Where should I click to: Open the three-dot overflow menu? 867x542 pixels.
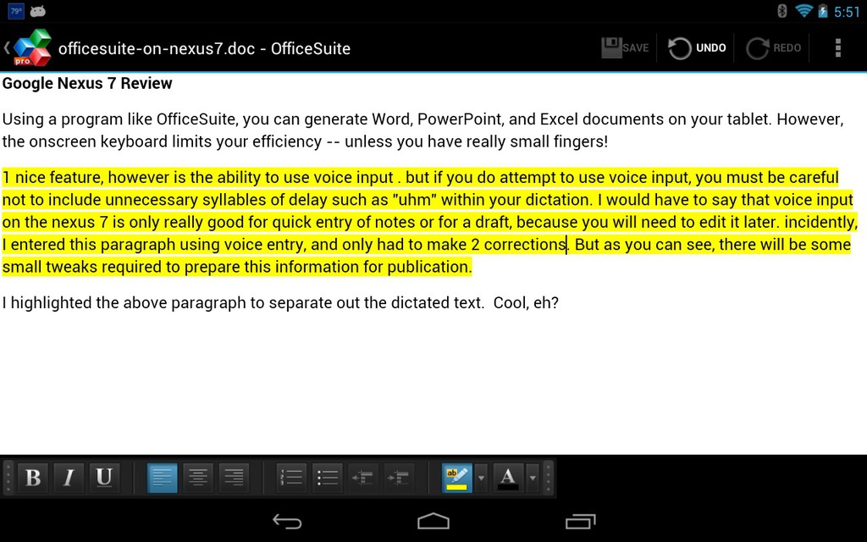(x=838, y=48)
